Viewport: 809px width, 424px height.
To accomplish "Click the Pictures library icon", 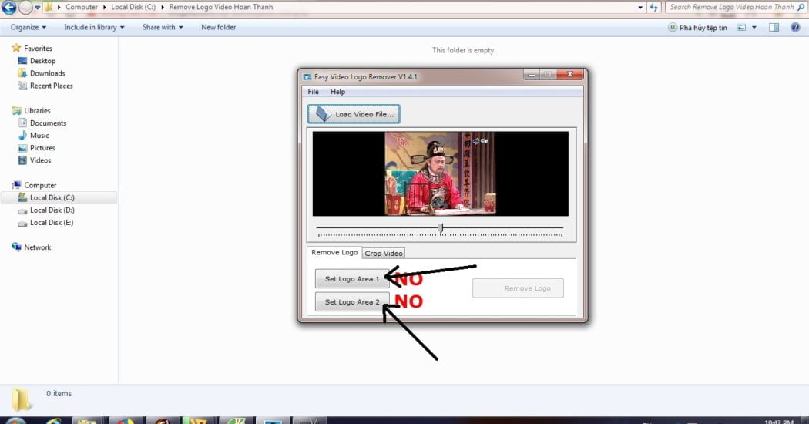I will tap(22, 148).
